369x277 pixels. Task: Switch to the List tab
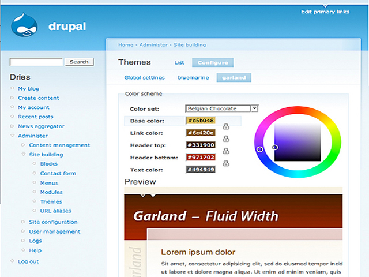(179, 62)
